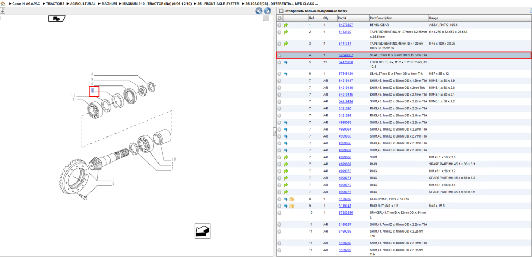Open part number 5169288 link

click(x=345, y=232)
